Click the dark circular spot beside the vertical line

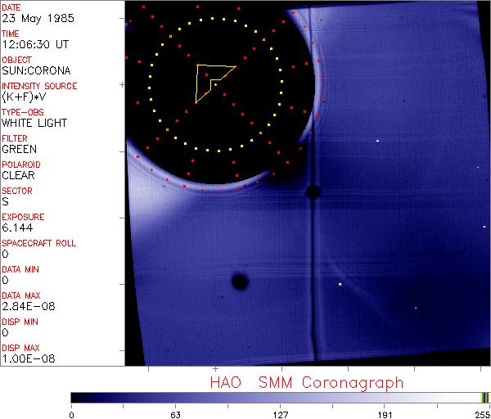[312, 191]
